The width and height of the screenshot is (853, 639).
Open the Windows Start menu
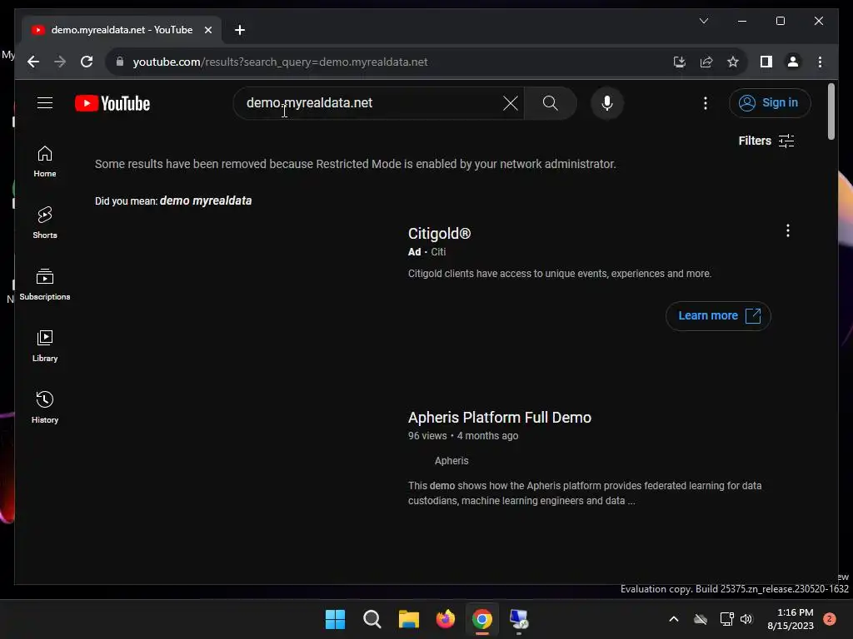pyautogui.click(x=335, y=619)
